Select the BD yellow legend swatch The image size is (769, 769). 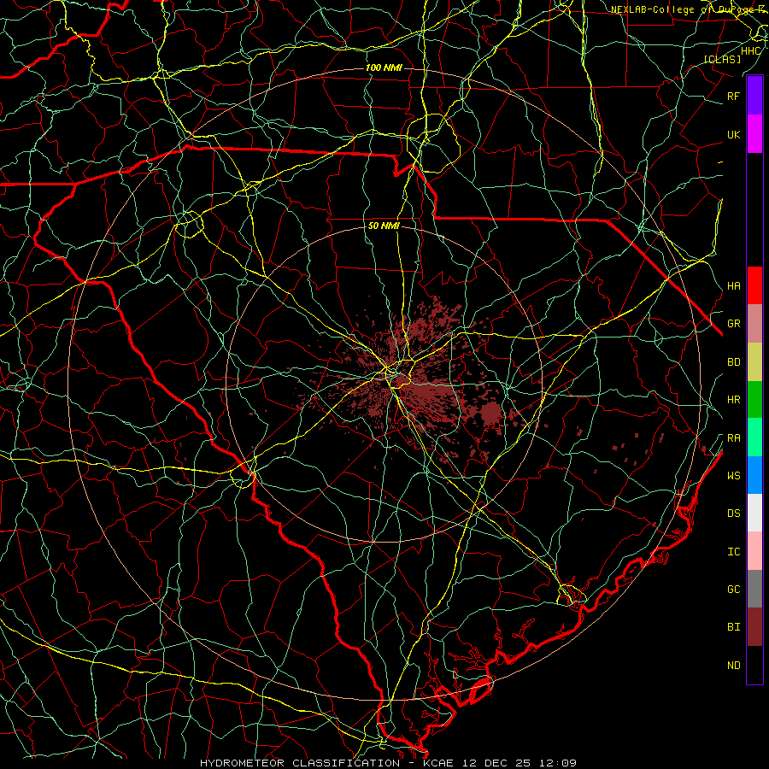(x=754, y=361)
